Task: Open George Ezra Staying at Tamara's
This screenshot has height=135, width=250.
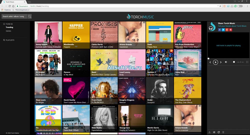Action: pyautogui.click(x=132, y=118)
